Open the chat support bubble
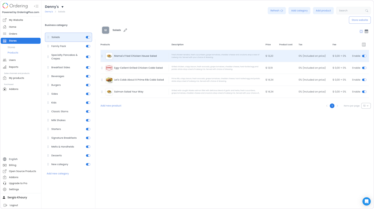Viewport: 374px width, 209px height. click(x=367, y=201)
